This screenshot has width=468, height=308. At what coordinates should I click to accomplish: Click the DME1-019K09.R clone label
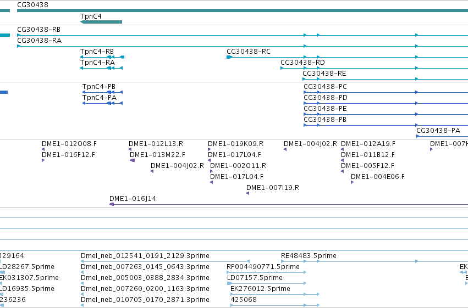(236, 144)
